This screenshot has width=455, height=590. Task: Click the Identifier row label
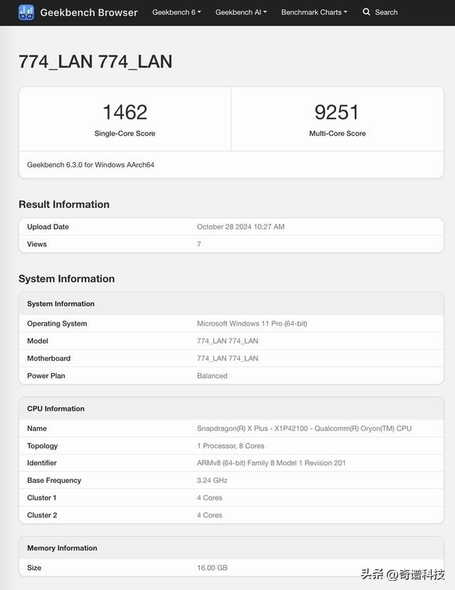click(42, 463)
